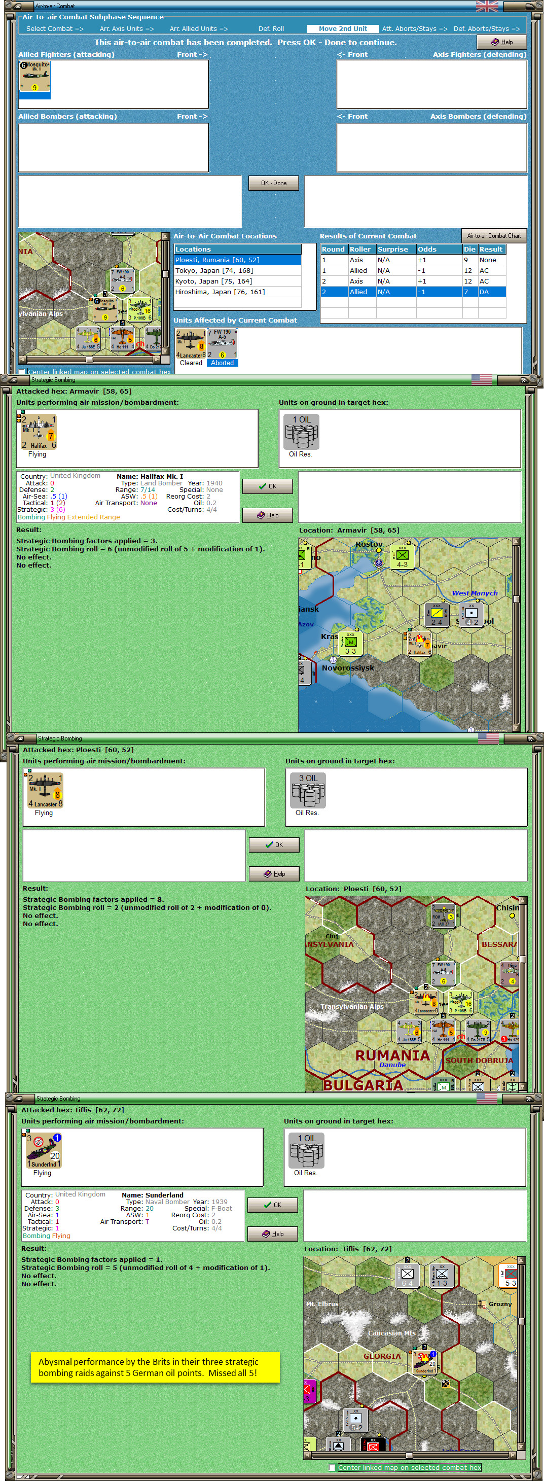The width and height of the screenshot is (544, 1481).
Task: Select the Def. Roll subphase step
Action: tap(271, 29)
